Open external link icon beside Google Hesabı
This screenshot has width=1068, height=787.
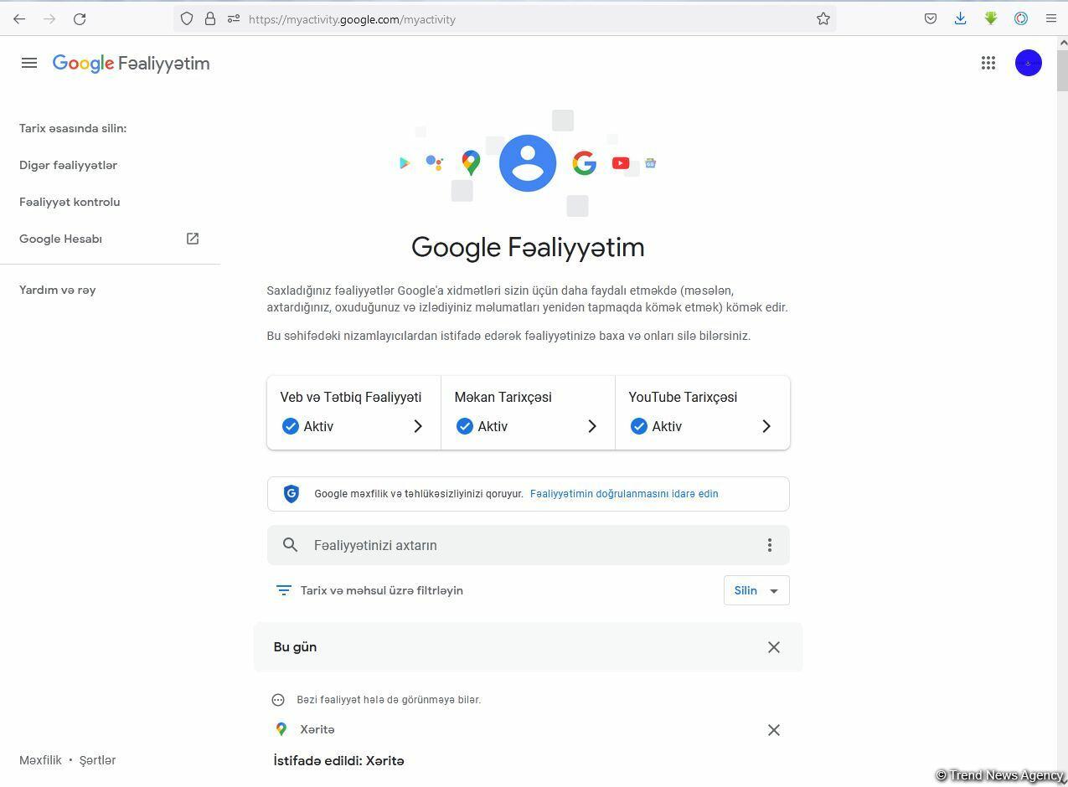193,239
